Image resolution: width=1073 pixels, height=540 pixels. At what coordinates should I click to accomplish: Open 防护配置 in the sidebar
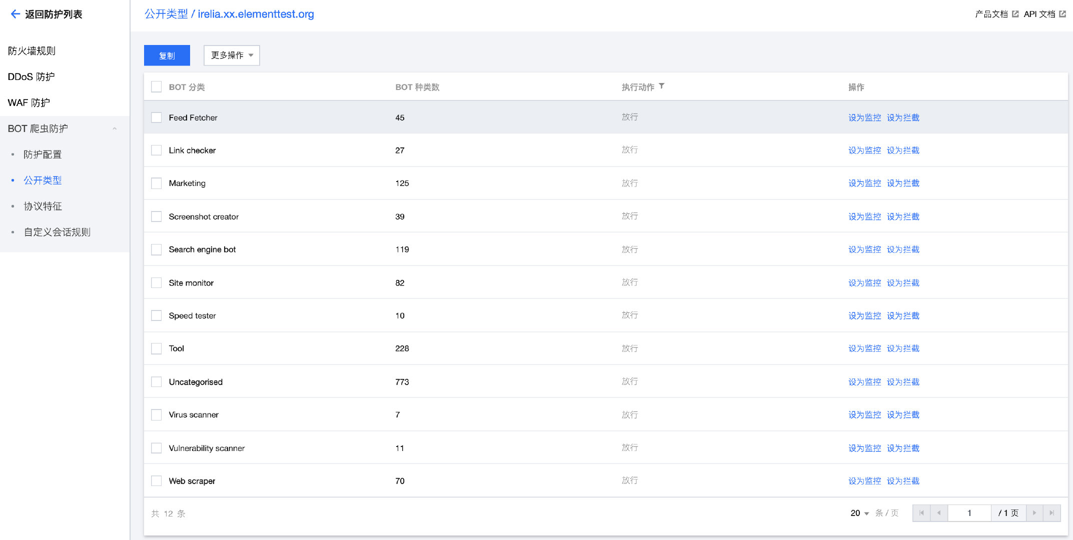(43, 154)
